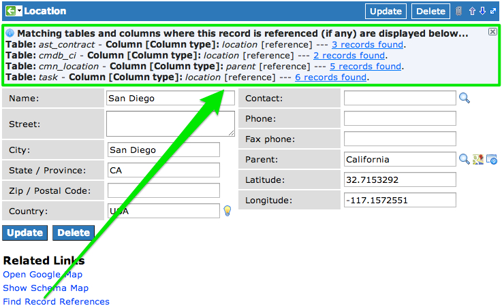Viewport: 502px width, 308px height.
Task: Follow the '5 records found' cmn_location link
Action: [365, 67]
